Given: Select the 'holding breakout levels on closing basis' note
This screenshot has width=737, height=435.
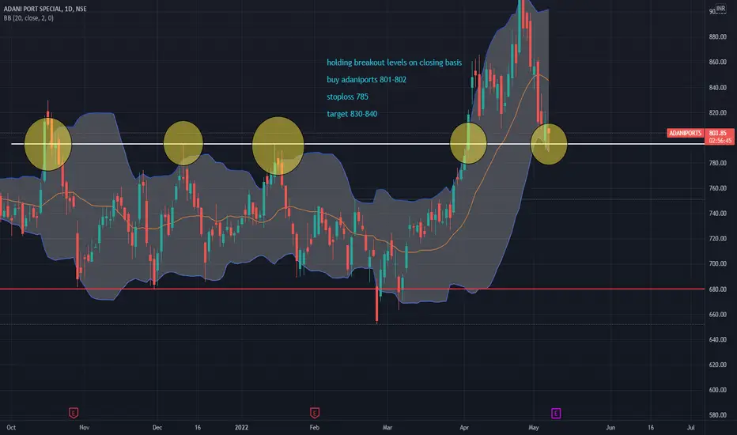Looking at the screenshot, I should [x=394, y=62].
